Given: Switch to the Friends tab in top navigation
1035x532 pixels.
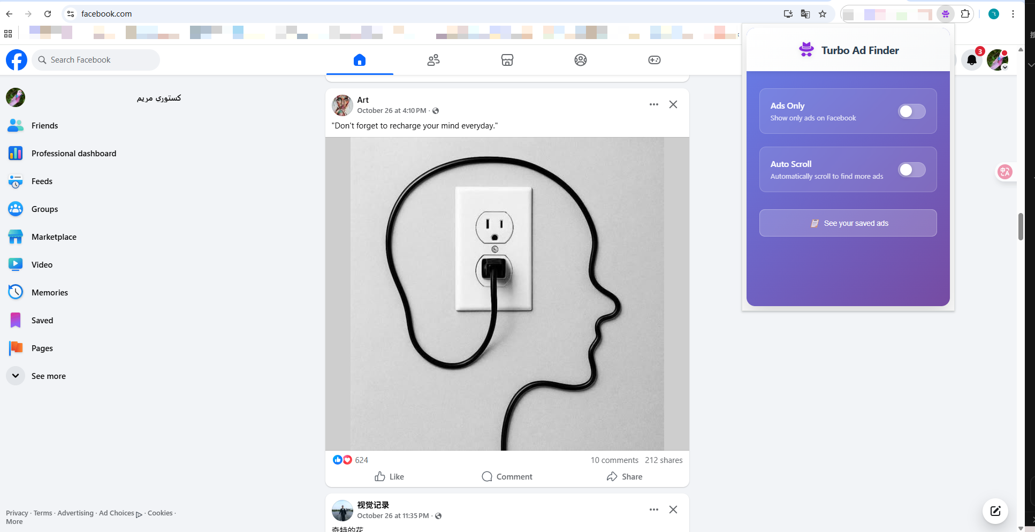Looking at the screenshot, I should (433, 60).
